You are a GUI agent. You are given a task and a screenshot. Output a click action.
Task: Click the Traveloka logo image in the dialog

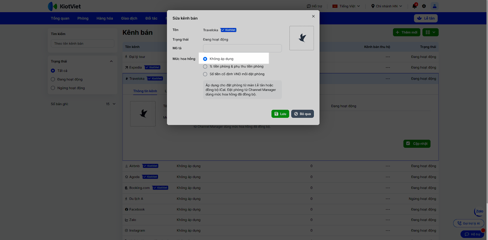[302, 38]
